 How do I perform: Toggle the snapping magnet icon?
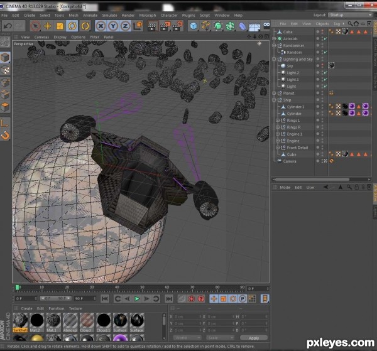pyautogui.click(x=5, y=136)
